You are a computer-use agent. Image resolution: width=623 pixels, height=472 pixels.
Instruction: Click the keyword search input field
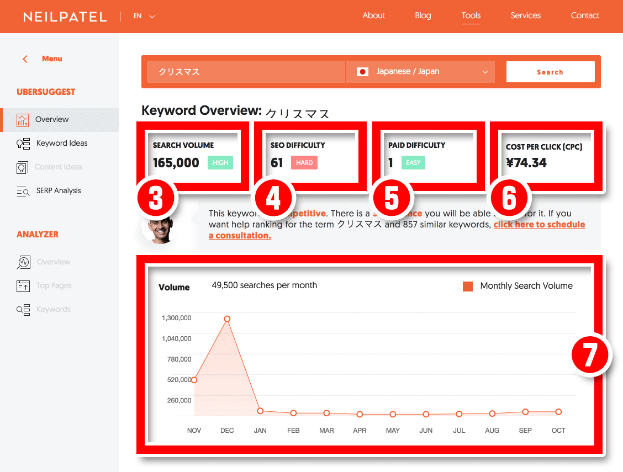pos(246,72)
